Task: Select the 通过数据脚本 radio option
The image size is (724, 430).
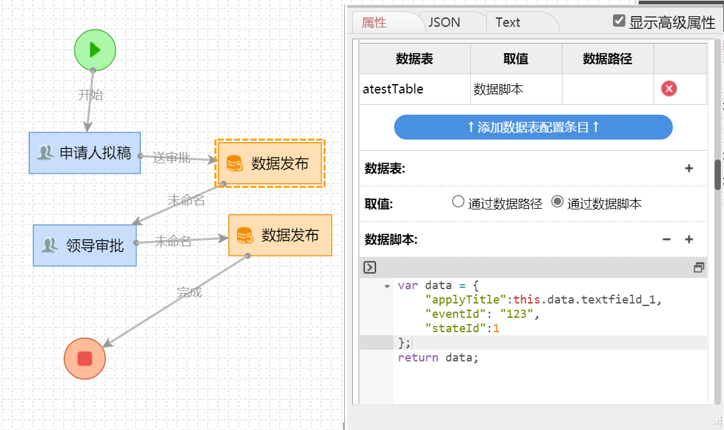Action: pyautogui.click(x=557, y=202)
